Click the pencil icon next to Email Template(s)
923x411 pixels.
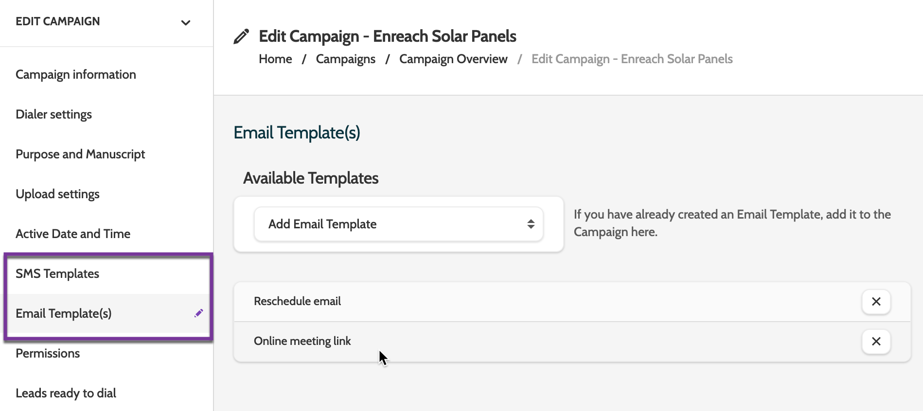[x=198, y=313]
